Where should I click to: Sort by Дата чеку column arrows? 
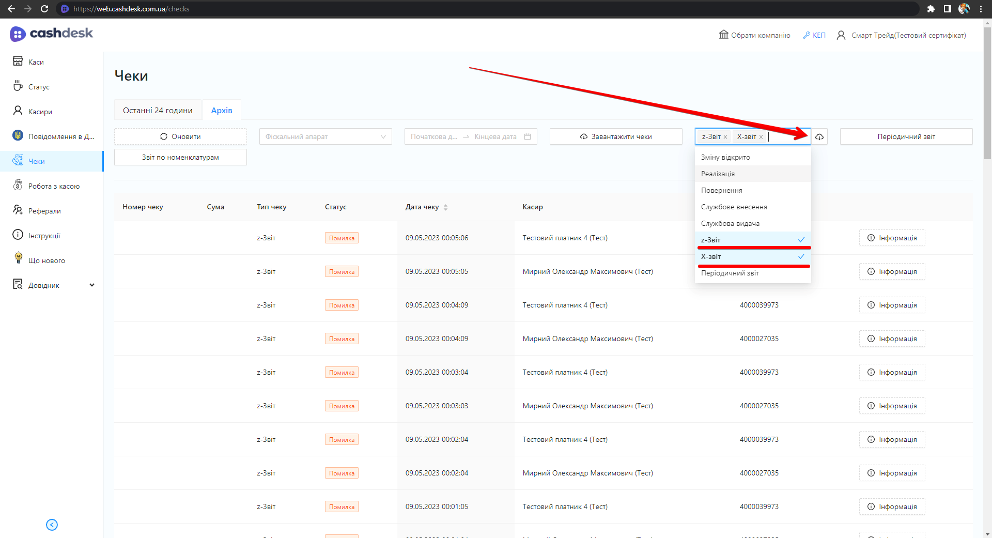point(445,207)
